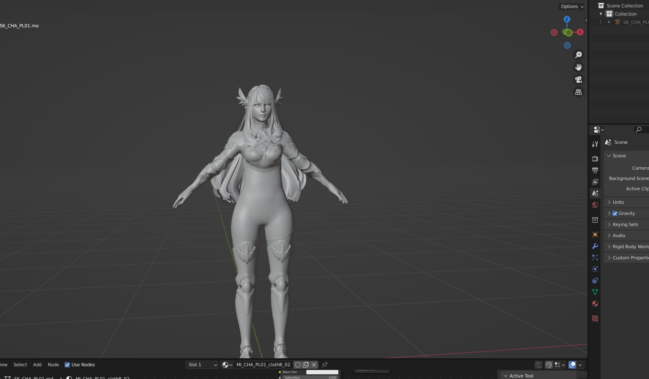Open the Render properties tab
The image size is (649, 379).
595,159
